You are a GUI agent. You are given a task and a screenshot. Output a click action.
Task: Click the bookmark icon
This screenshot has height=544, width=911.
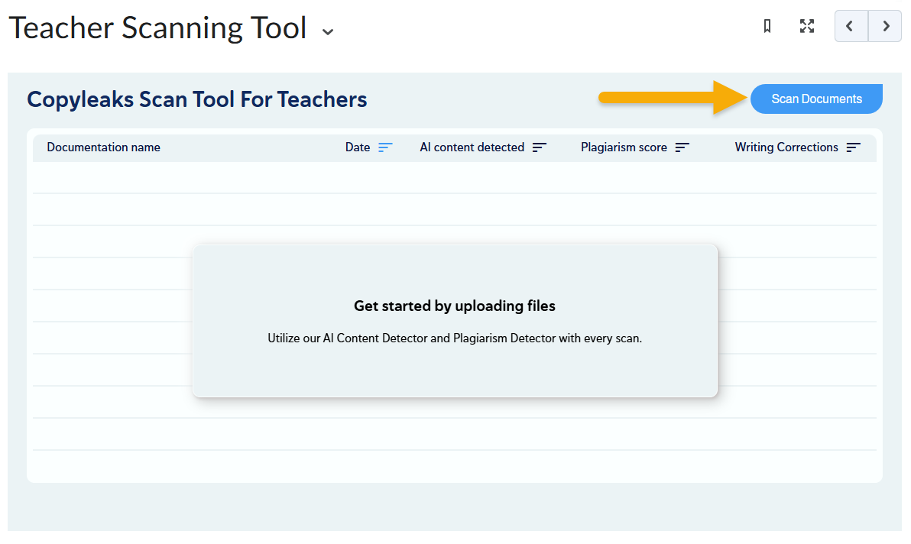[x=767, y=26]
